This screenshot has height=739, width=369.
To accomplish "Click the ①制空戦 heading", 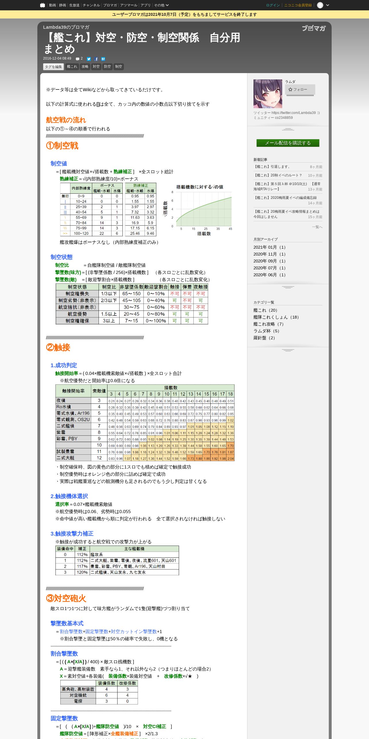I will click(62, 146).
